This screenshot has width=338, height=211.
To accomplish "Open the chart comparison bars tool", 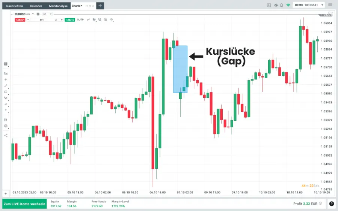I will [x=6, y=120].
